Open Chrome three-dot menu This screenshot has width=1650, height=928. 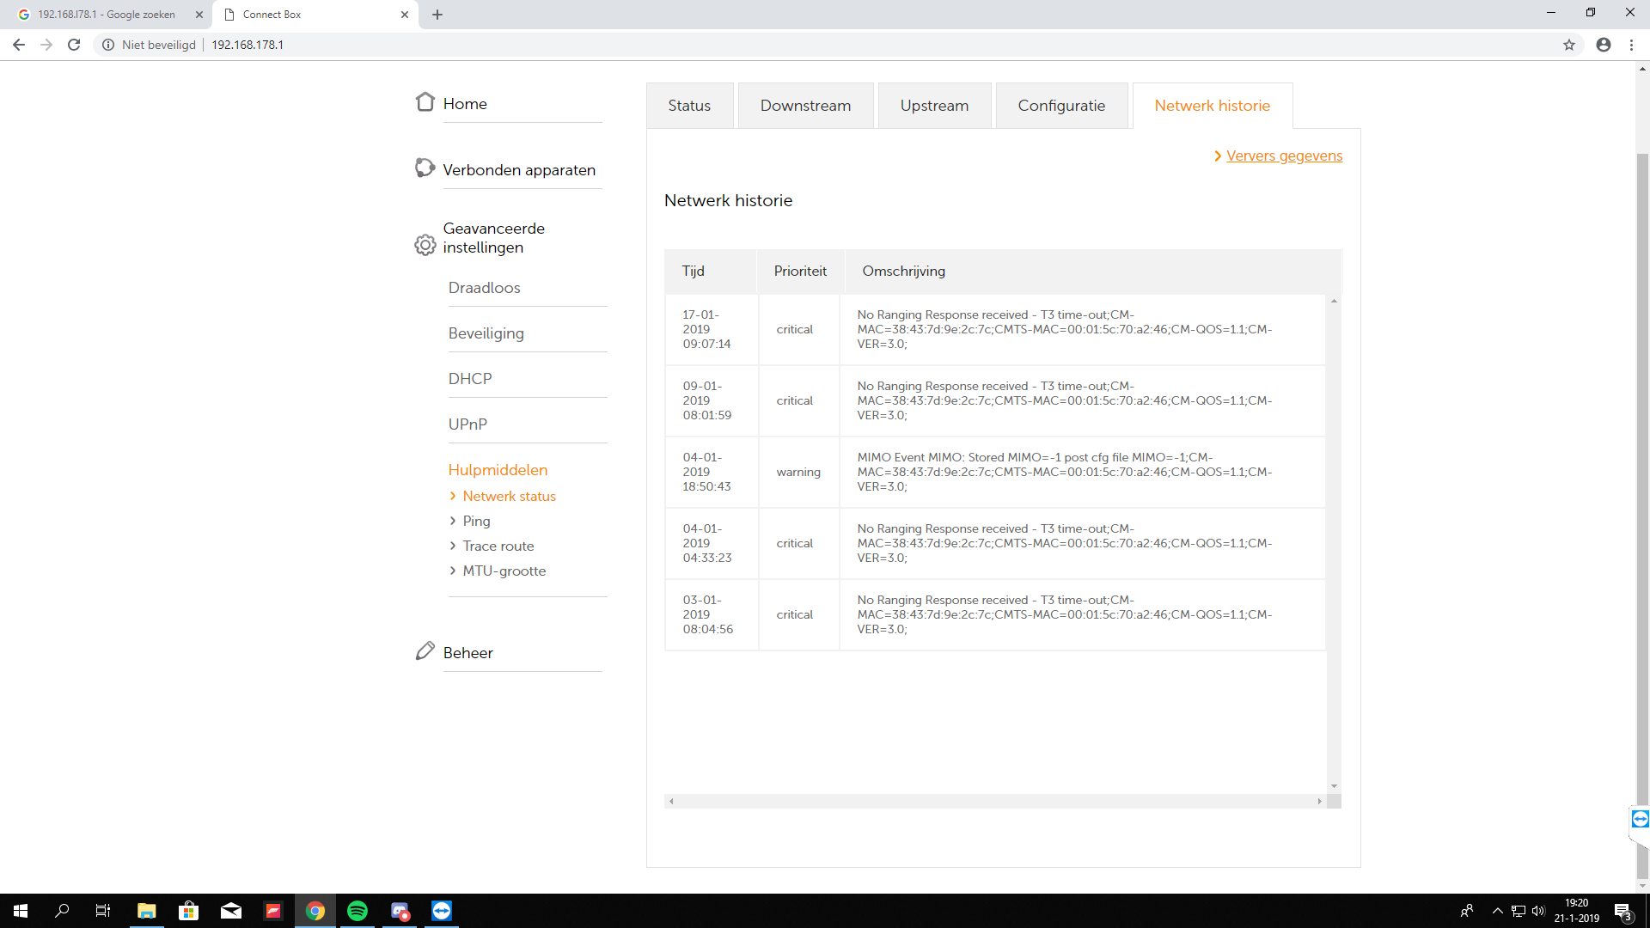coord(1631,45)
